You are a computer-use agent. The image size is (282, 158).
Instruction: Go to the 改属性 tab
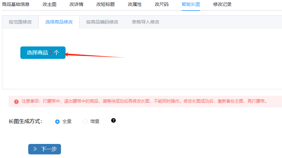point(135,4)
